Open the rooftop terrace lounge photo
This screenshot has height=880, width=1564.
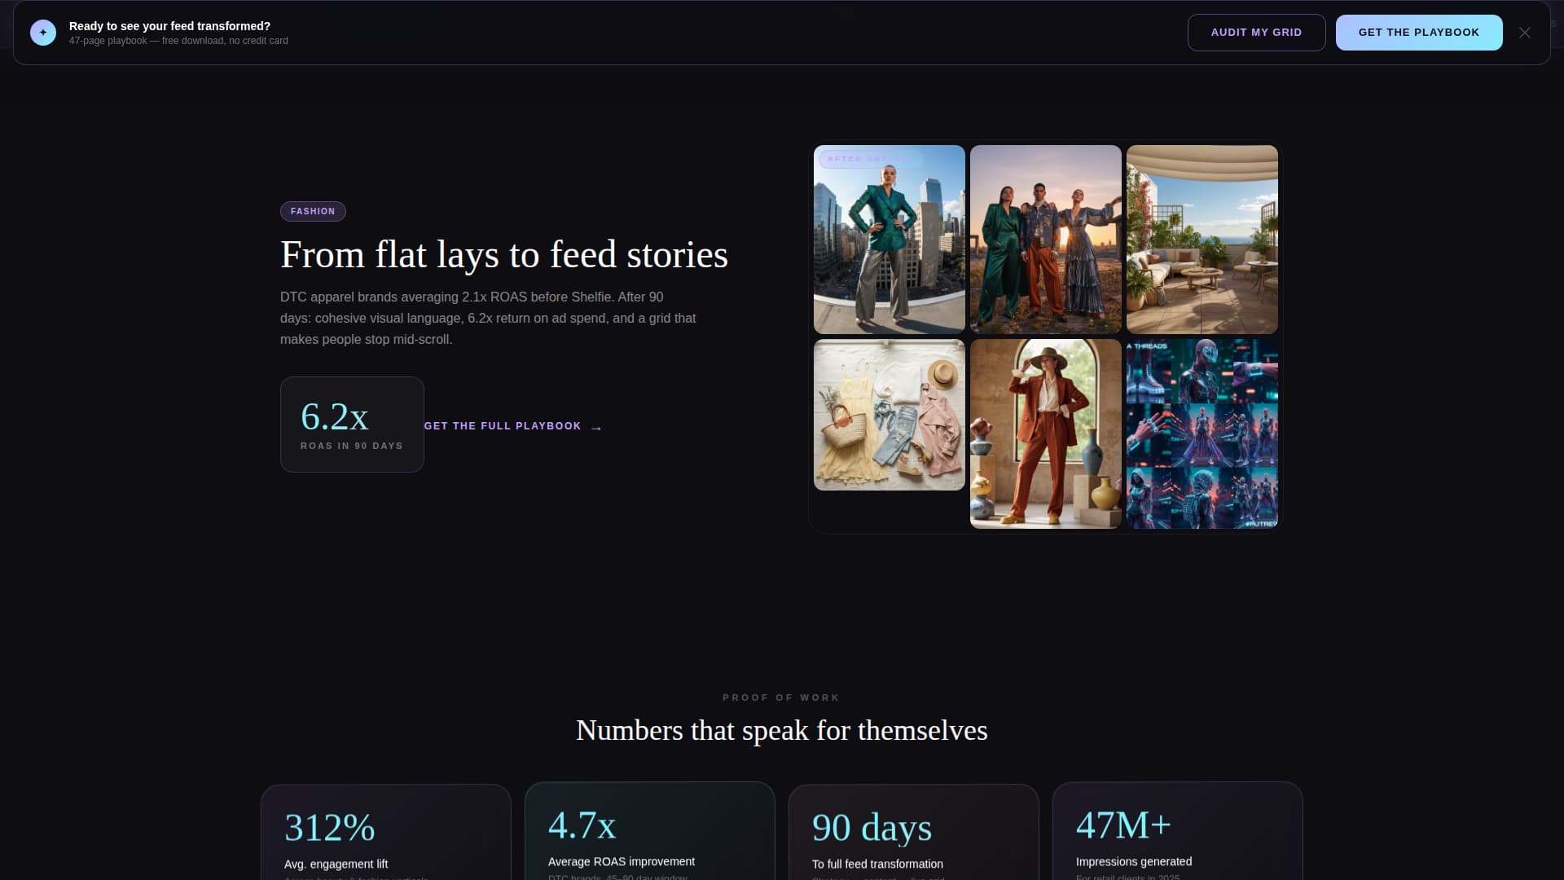[x=1202, y=240]
